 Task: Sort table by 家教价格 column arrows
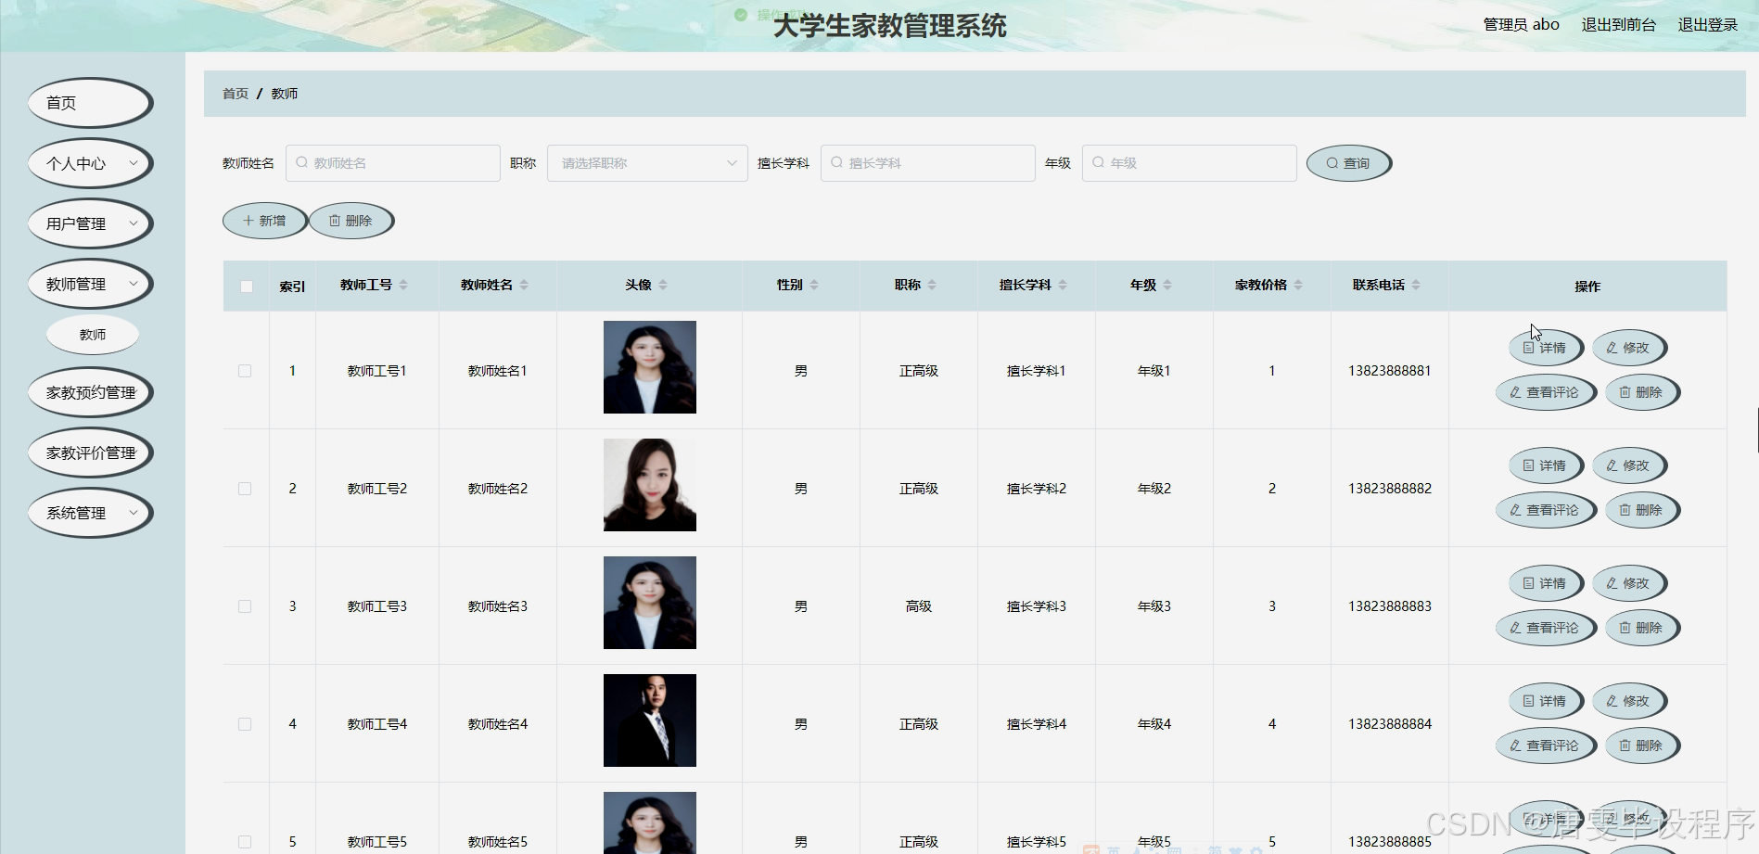1298,286
